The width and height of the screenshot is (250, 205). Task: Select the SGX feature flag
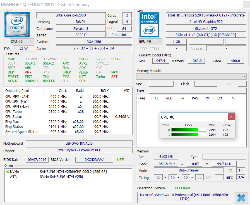coord(82,81)
